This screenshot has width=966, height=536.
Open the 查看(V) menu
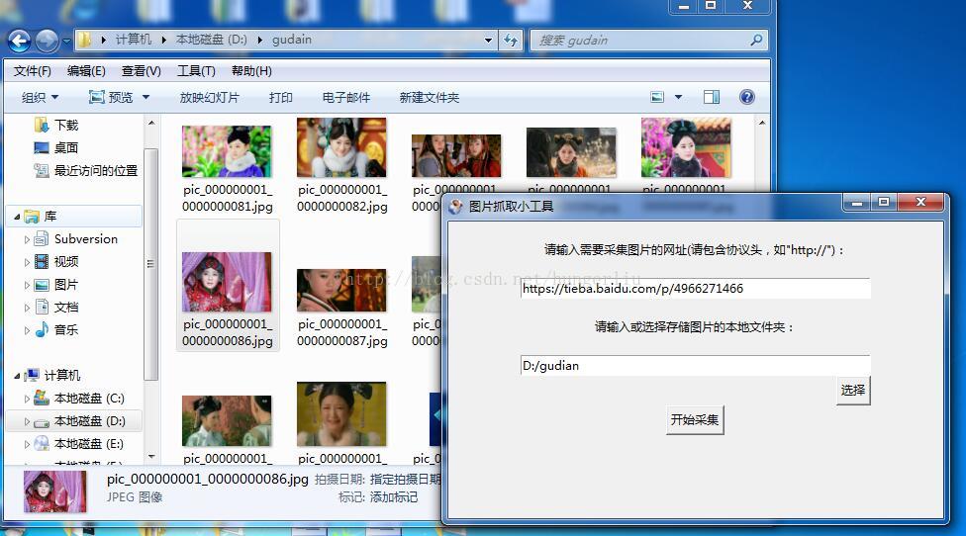click(142, 71)
